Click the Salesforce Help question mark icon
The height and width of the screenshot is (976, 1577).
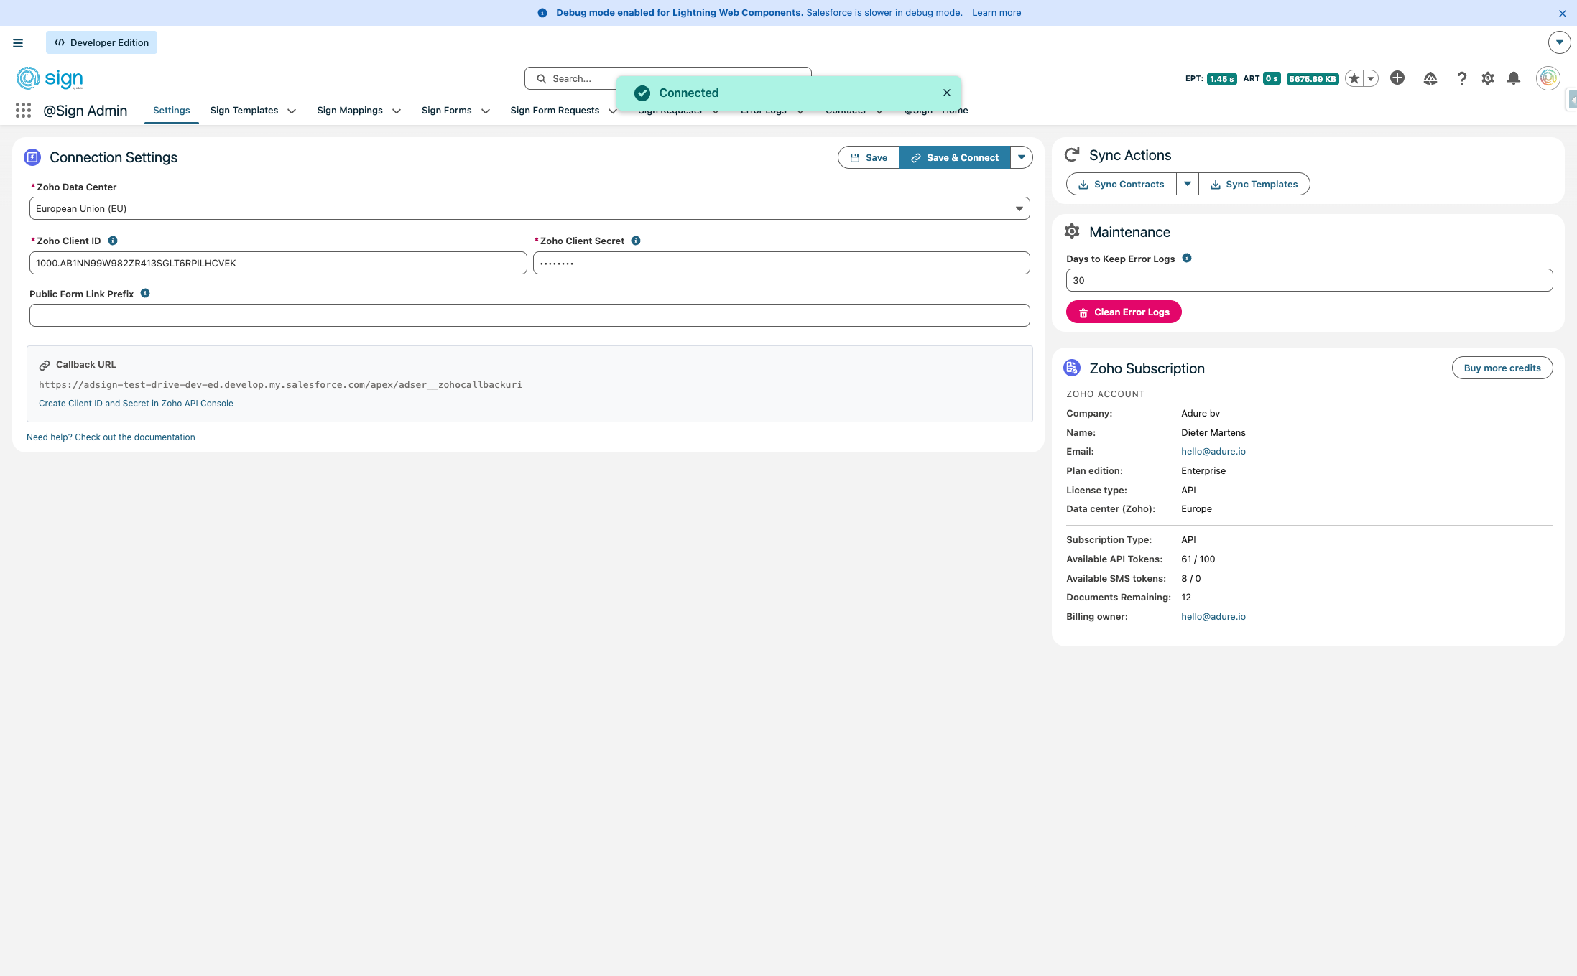1461,78
